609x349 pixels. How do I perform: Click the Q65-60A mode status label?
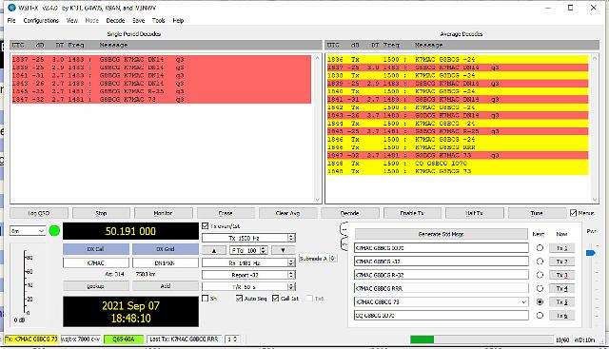(124, 339)
